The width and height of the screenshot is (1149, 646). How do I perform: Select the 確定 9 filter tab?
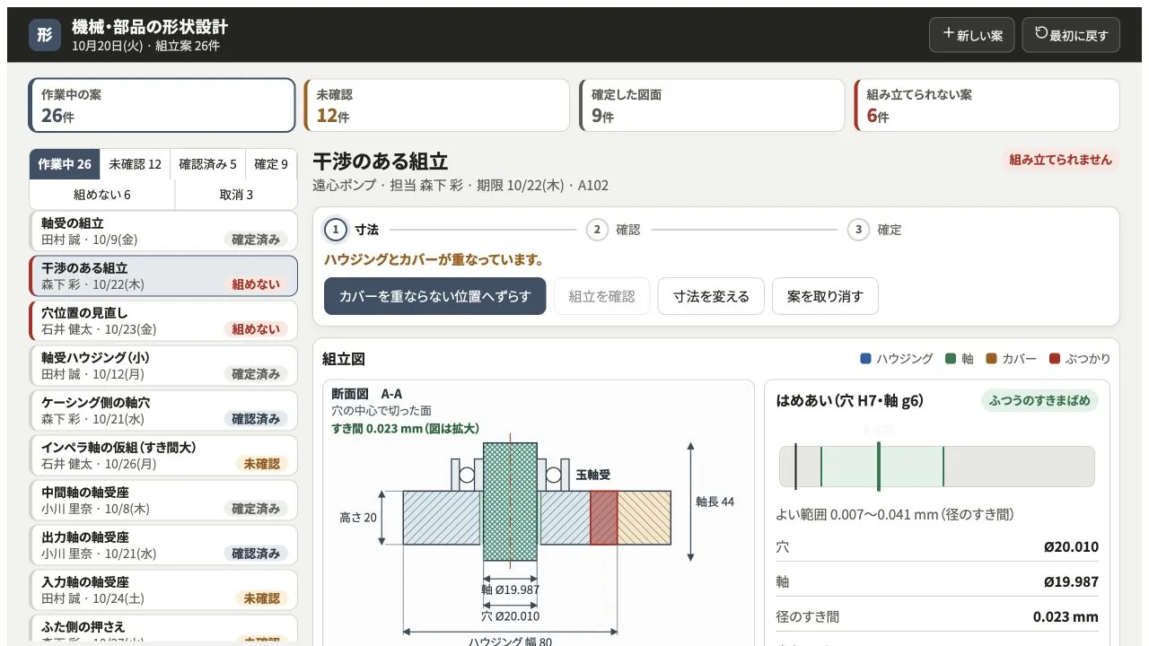pos(271,164)
